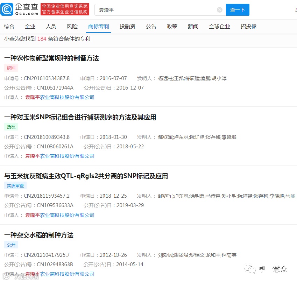The image size is (297, 282).
Task: Click publication number CN109536633A
Action: point(55,205)
